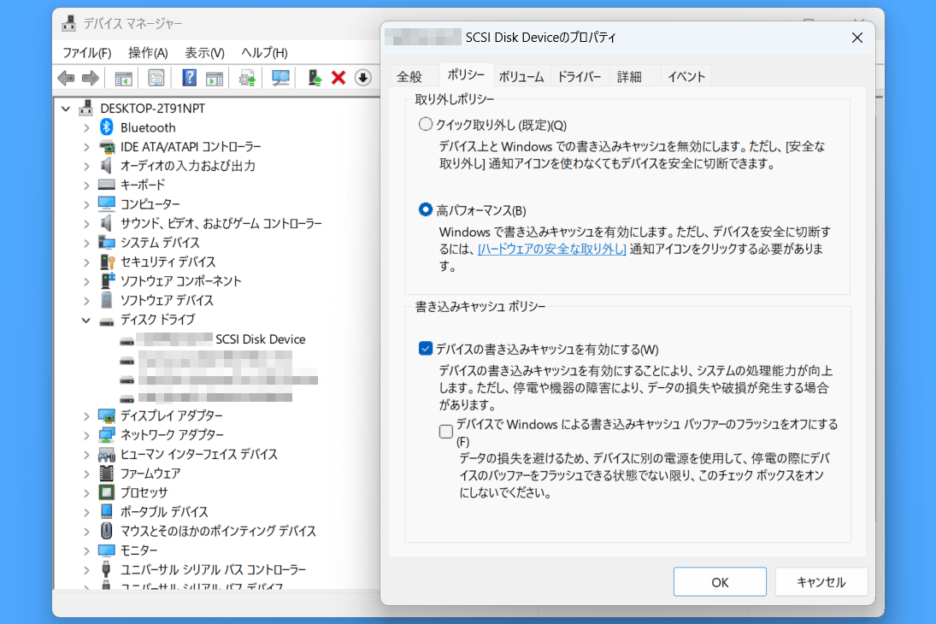Select the クイック取り外し (既定) radio button
Viewport: 936px width, 624px height.
425,124
